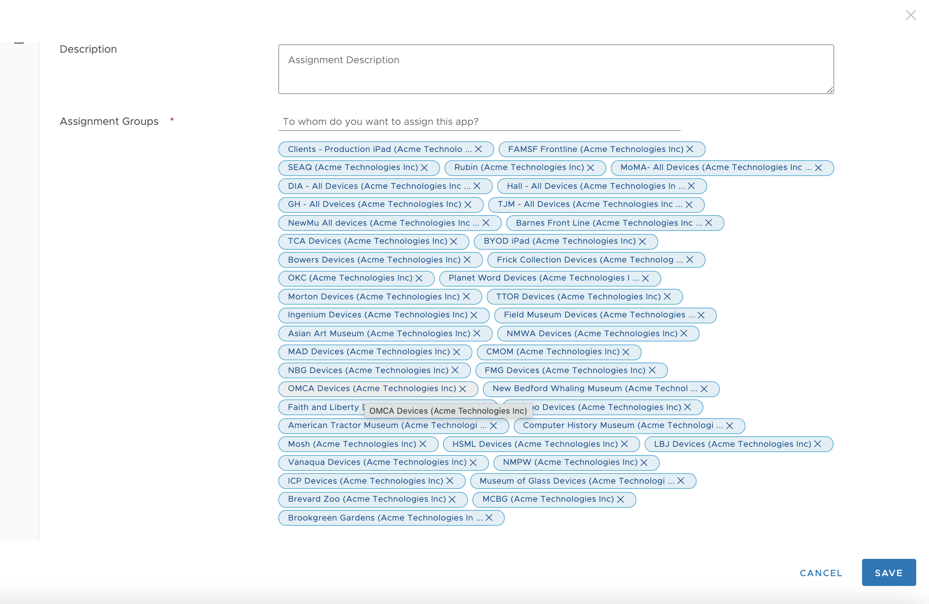Screen dimensions: 929x604
Task: Remove the Asian Art Museum group chip
Action: (x=477, y=333)
